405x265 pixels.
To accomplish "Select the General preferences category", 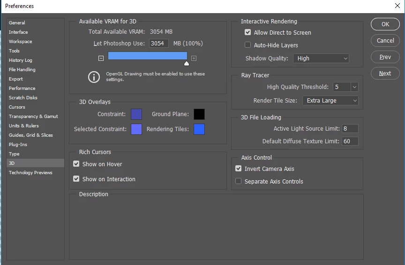I will pyautogui.click(x=35, y=22).
